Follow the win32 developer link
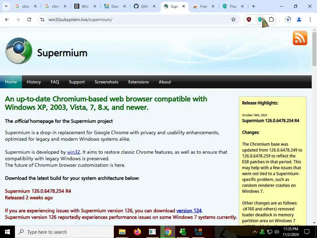This screenshot has height=238, width=317. (x=74, y=152)
